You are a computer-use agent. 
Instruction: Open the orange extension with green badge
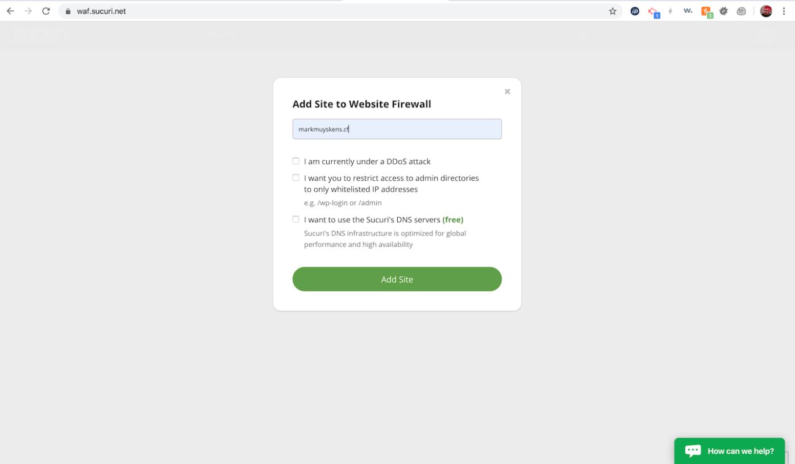[707, 12]
